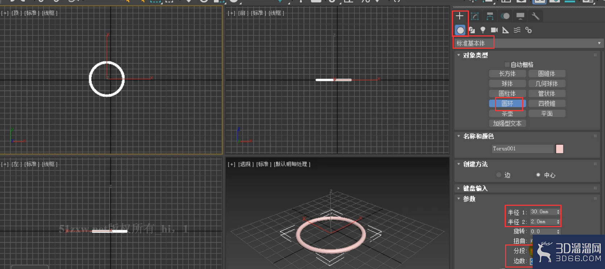Open the Display panel tab
This screenshot has height=269, width=605.
coord(520,16)
